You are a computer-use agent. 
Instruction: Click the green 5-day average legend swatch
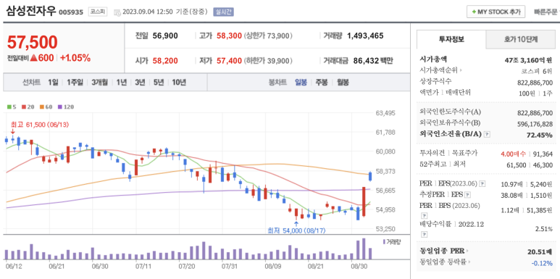point(9,107)
